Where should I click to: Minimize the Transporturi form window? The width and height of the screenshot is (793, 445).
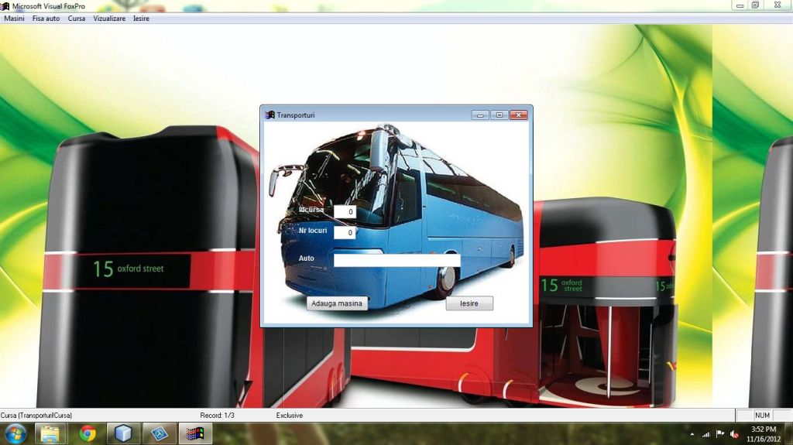[x=480, y=115]
